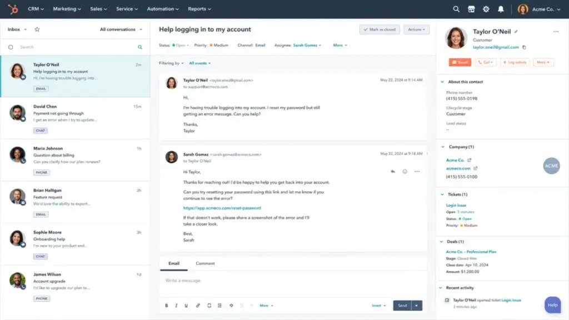Open the Status Open dropdown
This screenshot has width=569, height=320.
181,46
